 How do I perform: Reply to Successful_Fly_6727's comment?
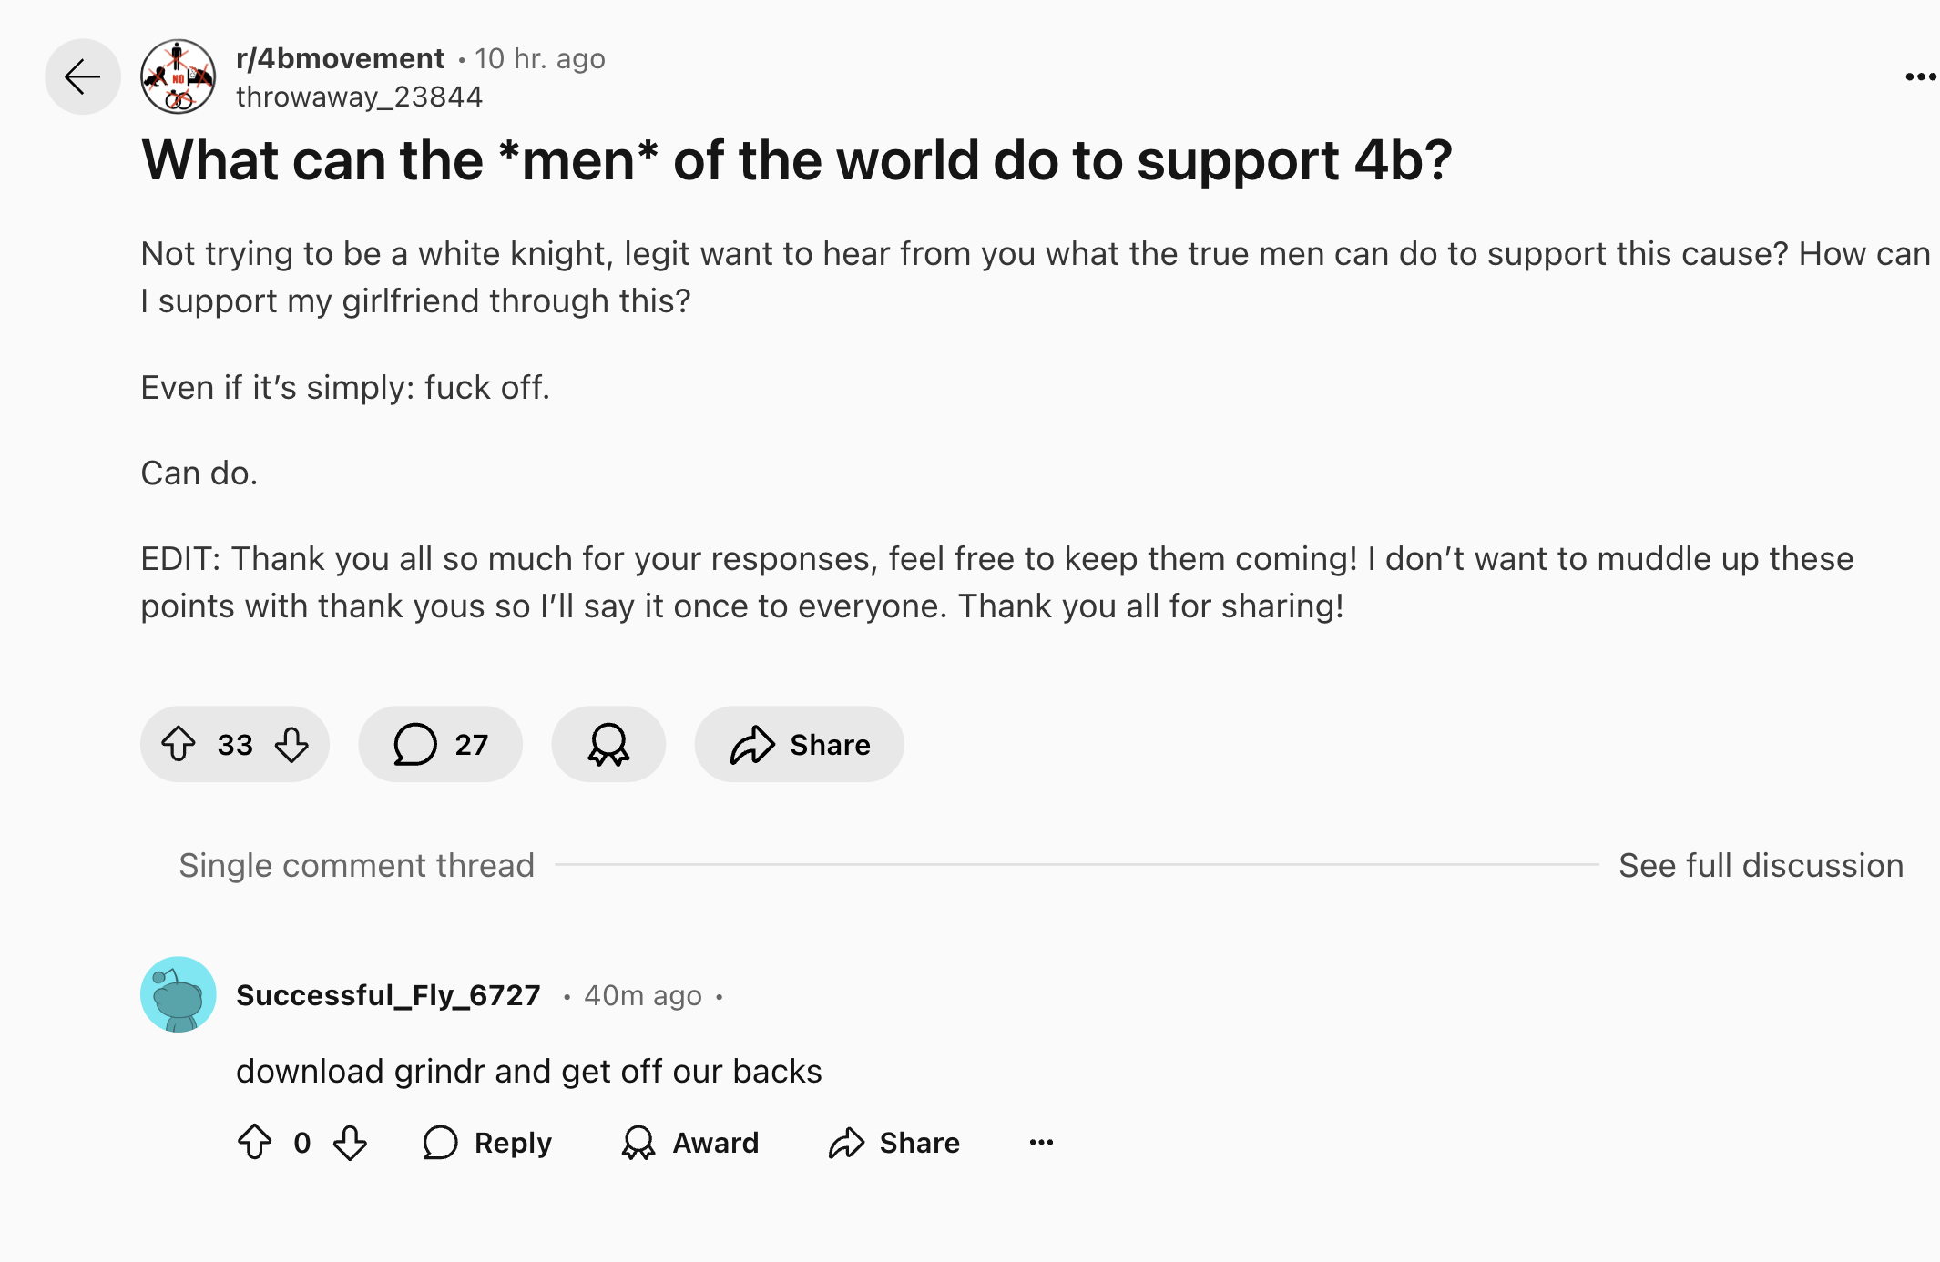click(488, 1142)
